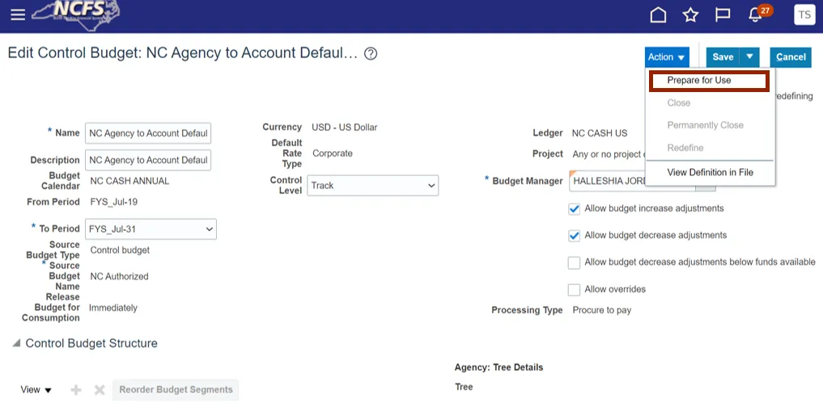Click into the Name text field

[148, 134]
